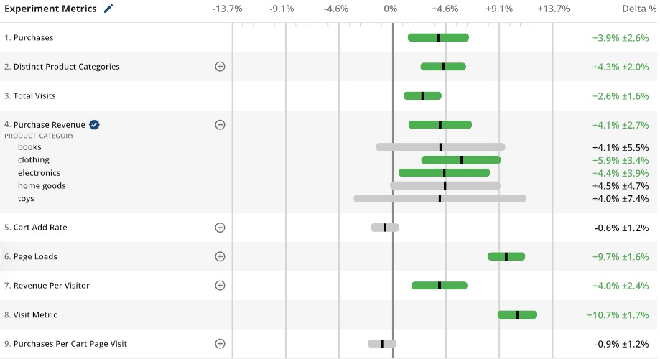Click the pencil edit icon beside Experiment Metrics

(x=108, y=9)
